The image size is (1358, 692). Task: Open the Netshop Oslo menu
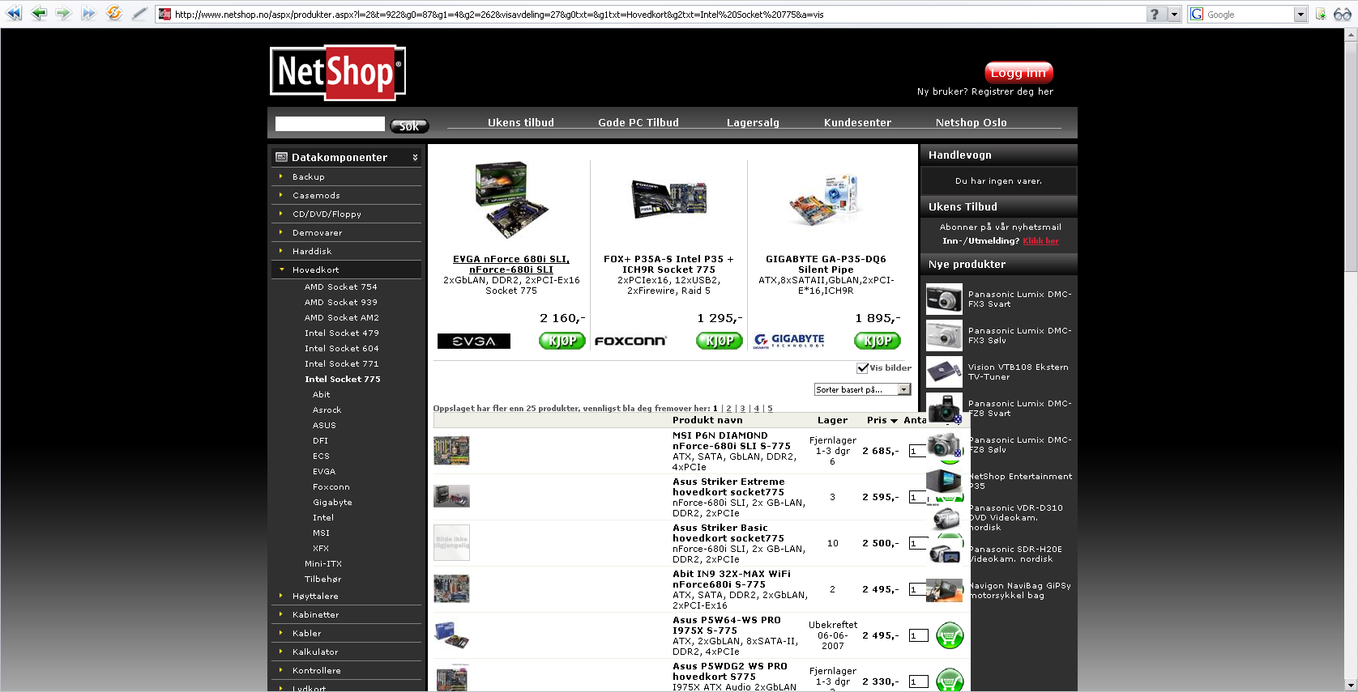point(971,123)
